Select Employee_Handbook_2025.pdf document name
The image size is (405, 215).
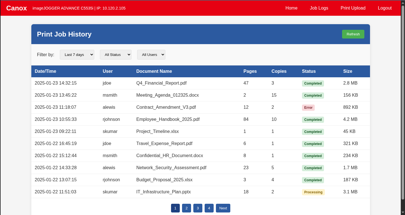168,119
